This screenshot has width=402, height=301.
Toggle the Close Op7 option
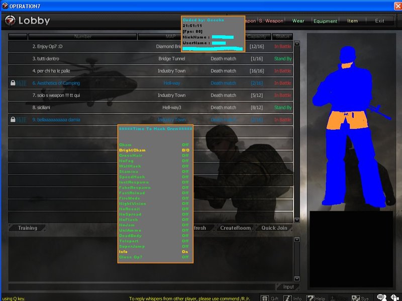[154, 257]
